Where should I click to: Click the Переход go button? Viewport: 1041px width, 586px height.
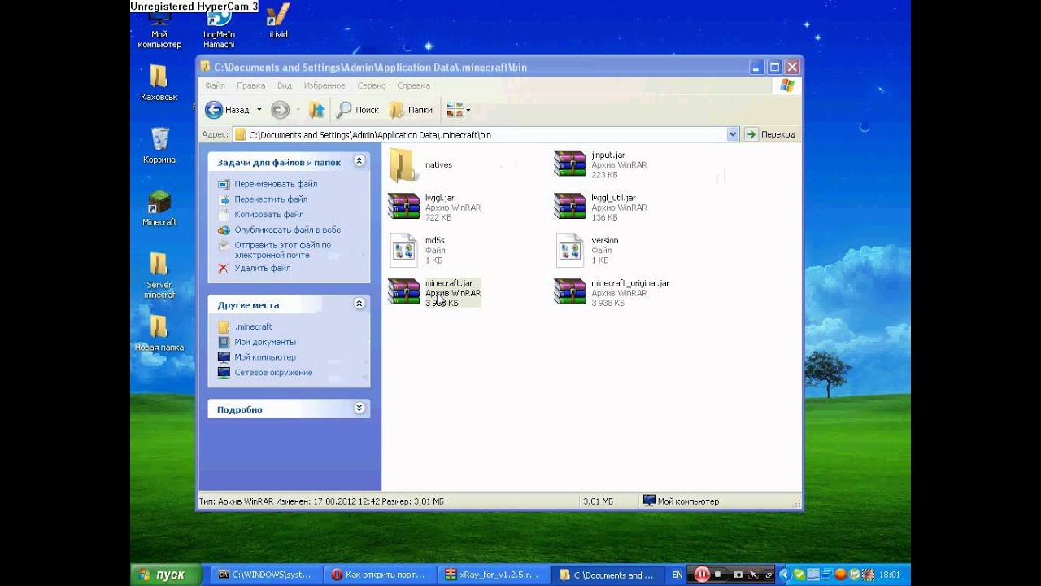point(771,134)
